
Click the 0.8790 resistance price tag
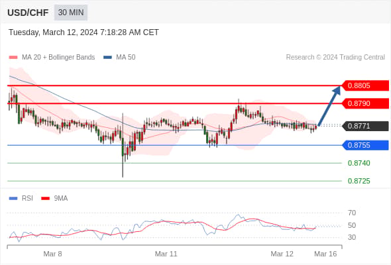click(365, 103)
